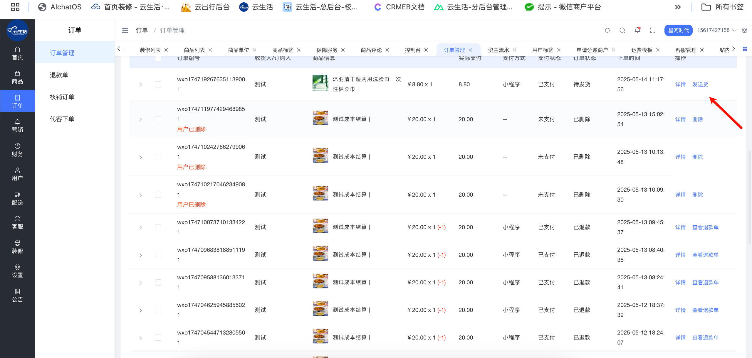The width and height of the screenshot is (752, 358).
Task: Click the refresh icon in header
Action: (x=607, y=30)
